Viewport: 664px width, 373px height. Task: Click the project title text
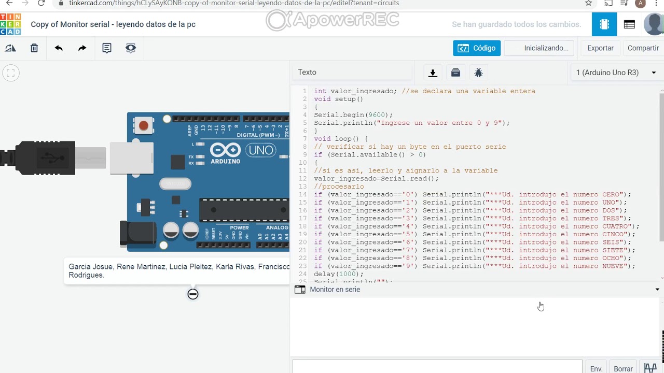point(113,24)
